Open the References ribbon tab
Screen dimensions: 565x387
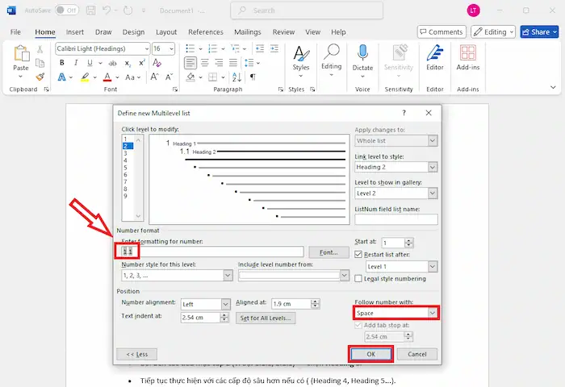tap(205, 32)
